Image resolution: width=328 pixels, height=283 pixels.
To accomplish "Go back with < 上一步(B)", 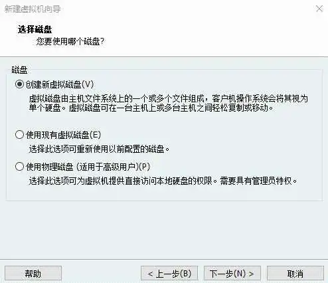I will tap(169, 274).
